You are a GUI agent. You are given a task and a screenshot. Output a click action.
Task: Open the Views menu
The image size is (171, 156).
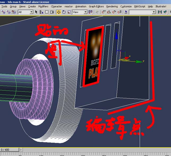pyautogui.click(x=22, y=6)
